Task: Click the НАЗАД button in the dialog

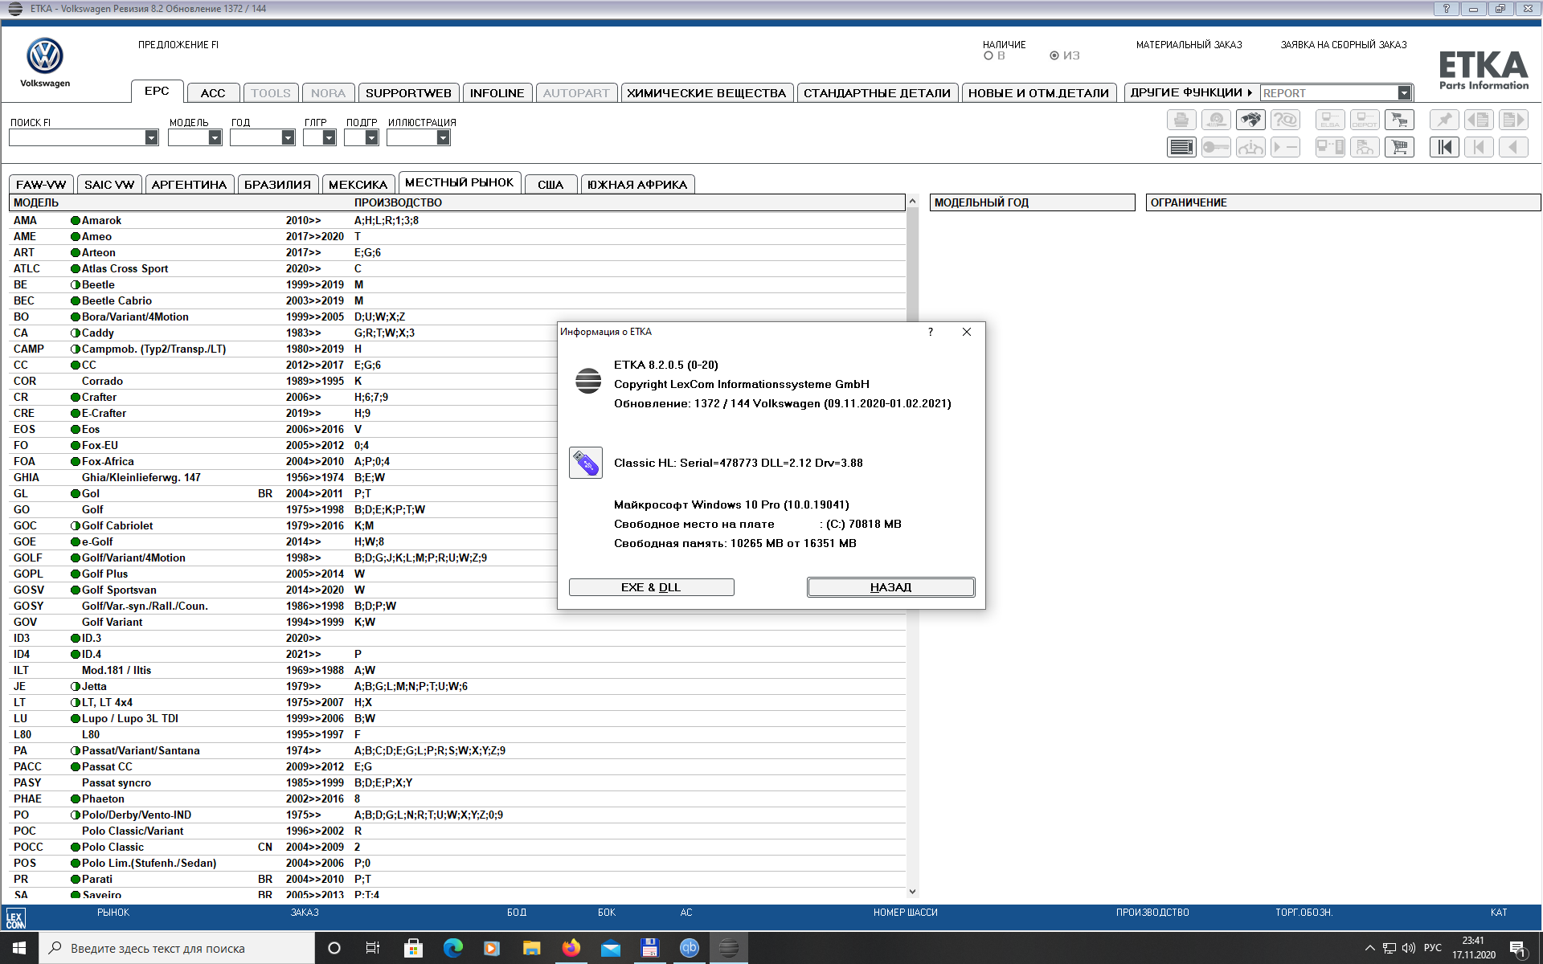Action: click(x=890, y=587)
